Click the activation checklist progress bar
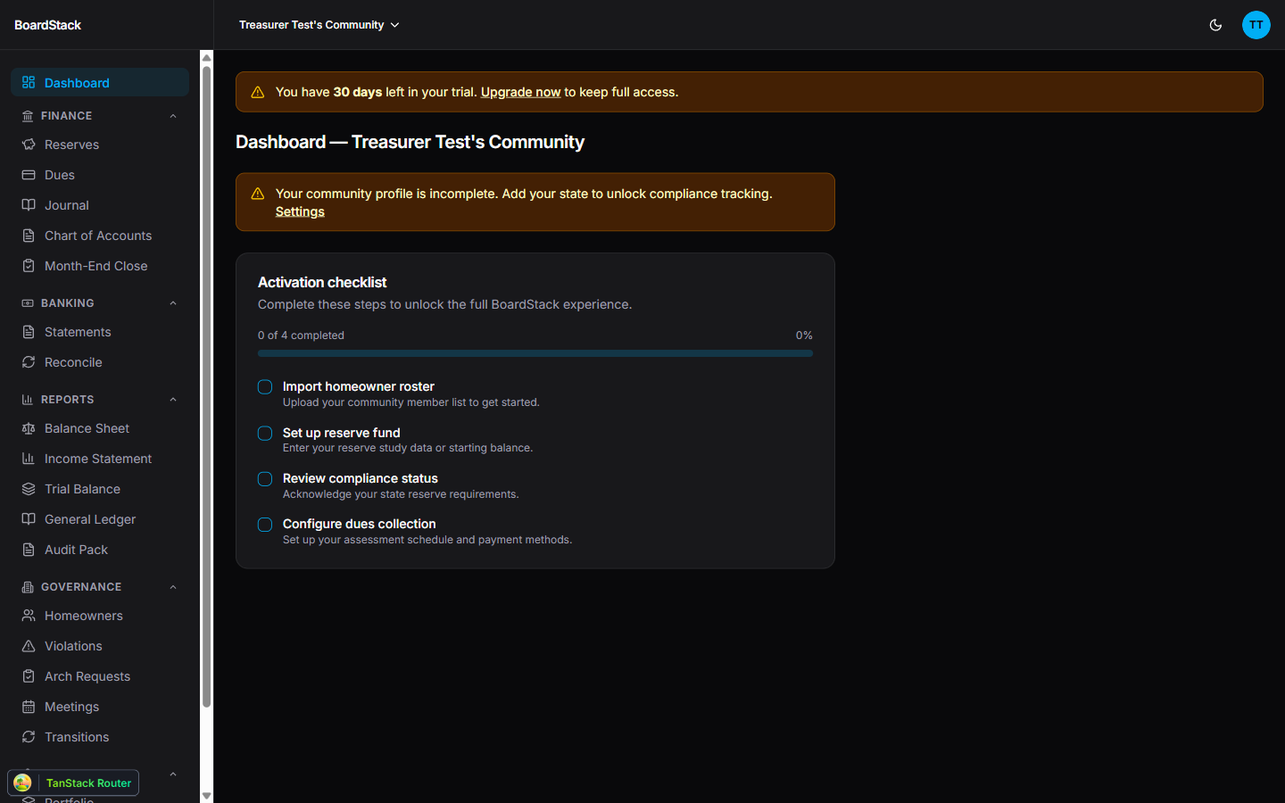Screen dimensions: 1285x803 tap(535, 353)
